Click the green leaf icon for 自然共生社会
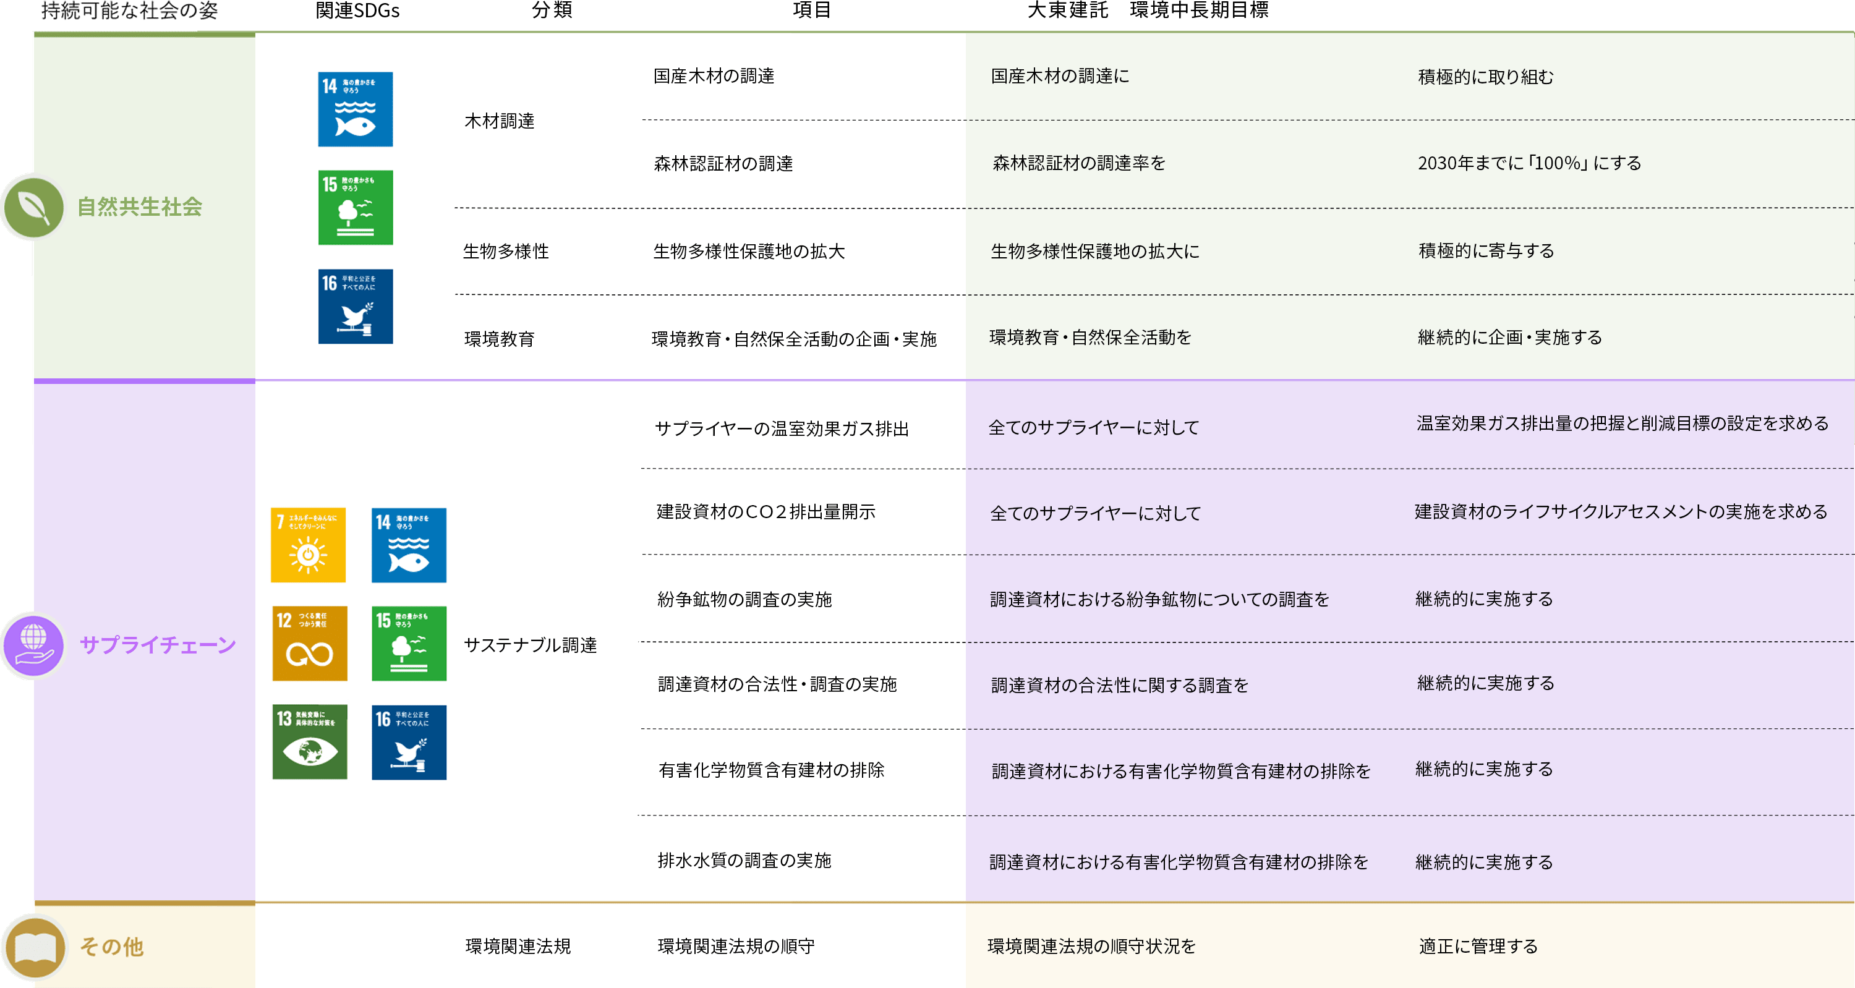1855x988 pixels. point(33,207)
